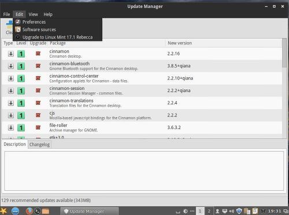Click the type icon for cinnamon-session row
This screenshot has width=289, height=215.
click(x=11, y=90)
